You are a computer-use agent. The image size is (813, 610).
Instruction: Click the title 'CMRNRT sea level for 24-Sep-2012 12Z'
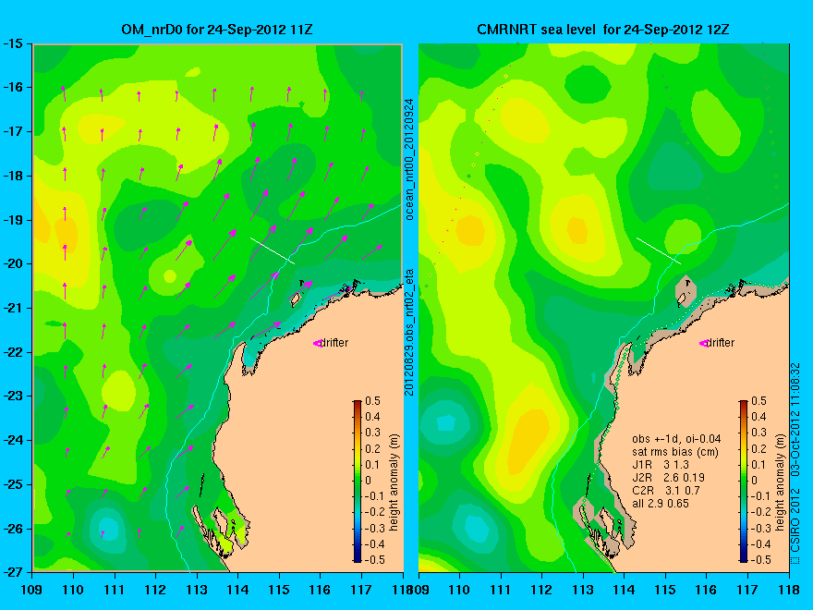[602, 29]
